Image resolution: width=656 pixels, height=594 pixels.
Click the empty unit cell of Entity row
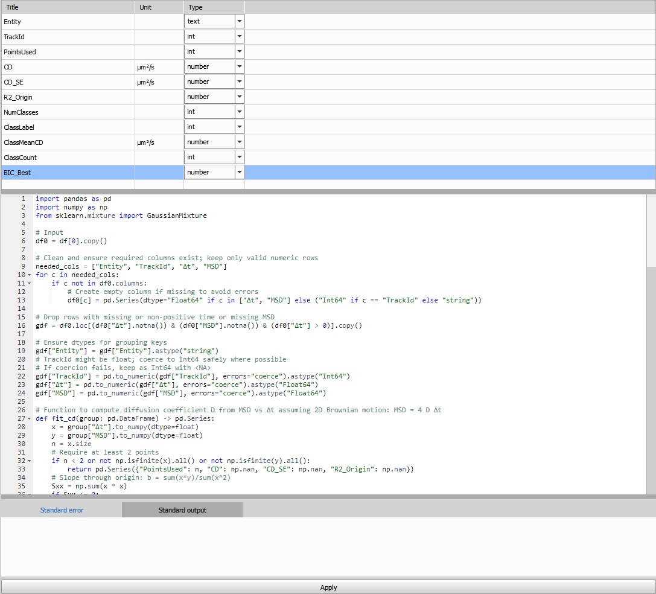click(159, 22)
